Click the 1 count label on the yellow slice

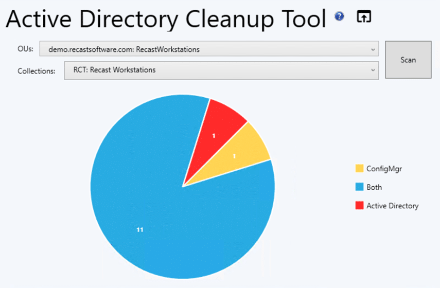click(x=234, y=155)
